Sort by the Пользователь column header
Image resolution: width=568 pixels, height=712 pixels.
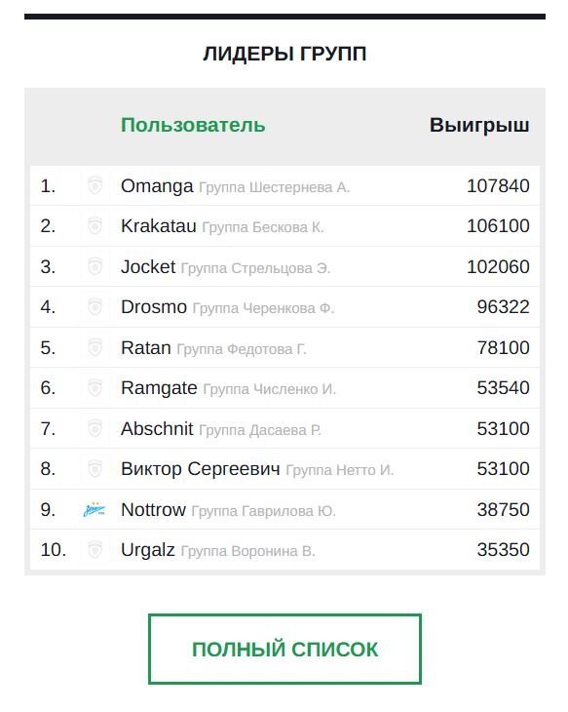point(193,125)
